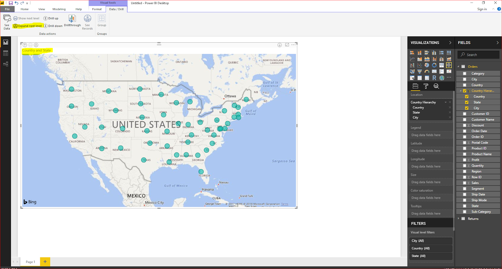Switch to the View ribbon tab
The width and height of the screenshot is (502, 269).
click(x=42, y=9)
